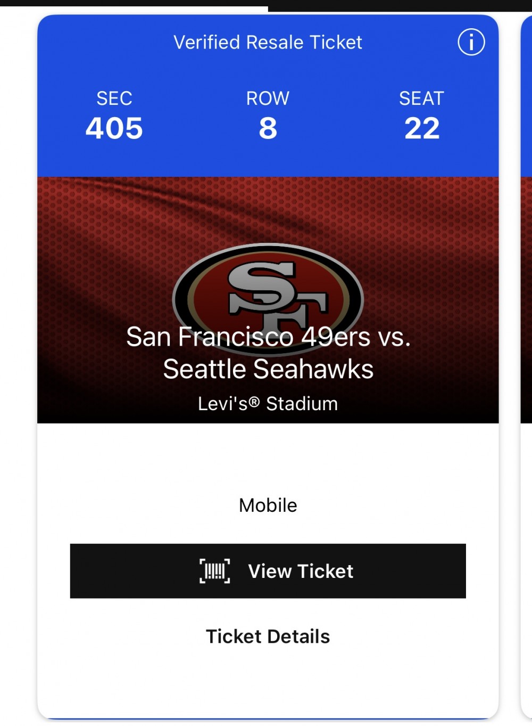Tap the row number 8
Viewport: 532px width, 726px height.
point(268,128)
